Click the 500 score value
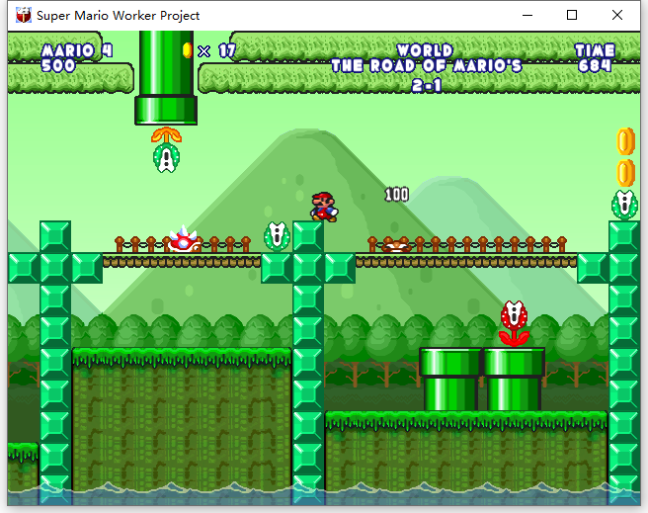 click(x=58, y=65)
